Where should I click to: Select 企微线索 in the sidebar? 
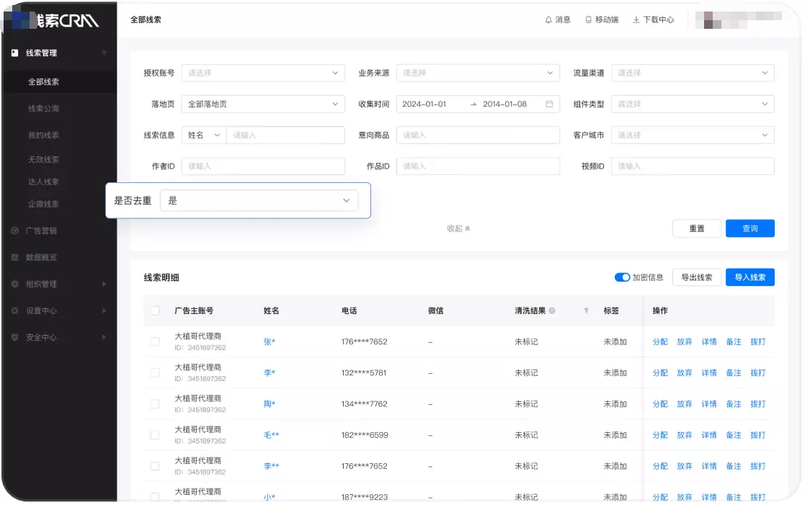tap(44, 204)
